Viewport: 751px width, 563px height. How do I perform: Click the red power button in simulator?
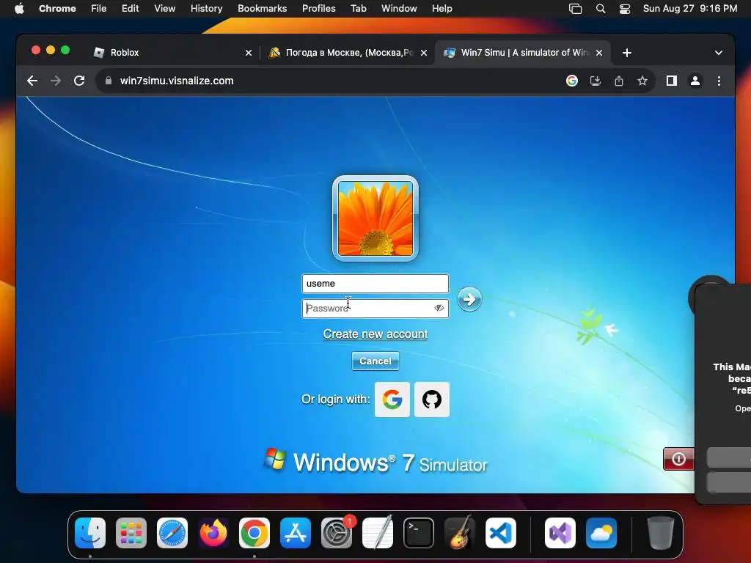coord(678,459)
